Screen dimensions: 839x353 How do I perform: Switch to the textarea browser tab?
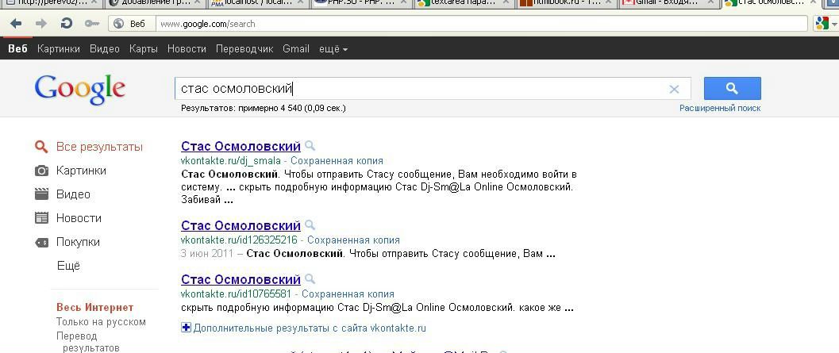coord(464,3)
